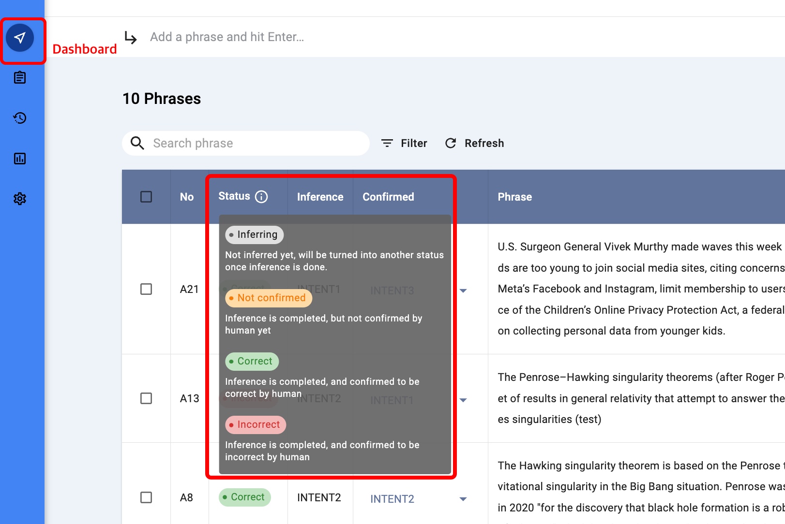Open the Dashboard paper-plane icon in sidebar
Screen dimensions: 785x524
click(20, 38)
